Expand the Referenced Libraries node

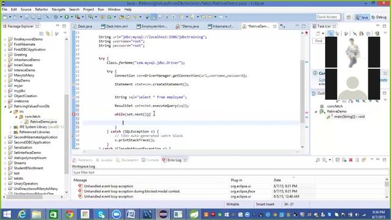pyautogui.click(x=11, y=132)
